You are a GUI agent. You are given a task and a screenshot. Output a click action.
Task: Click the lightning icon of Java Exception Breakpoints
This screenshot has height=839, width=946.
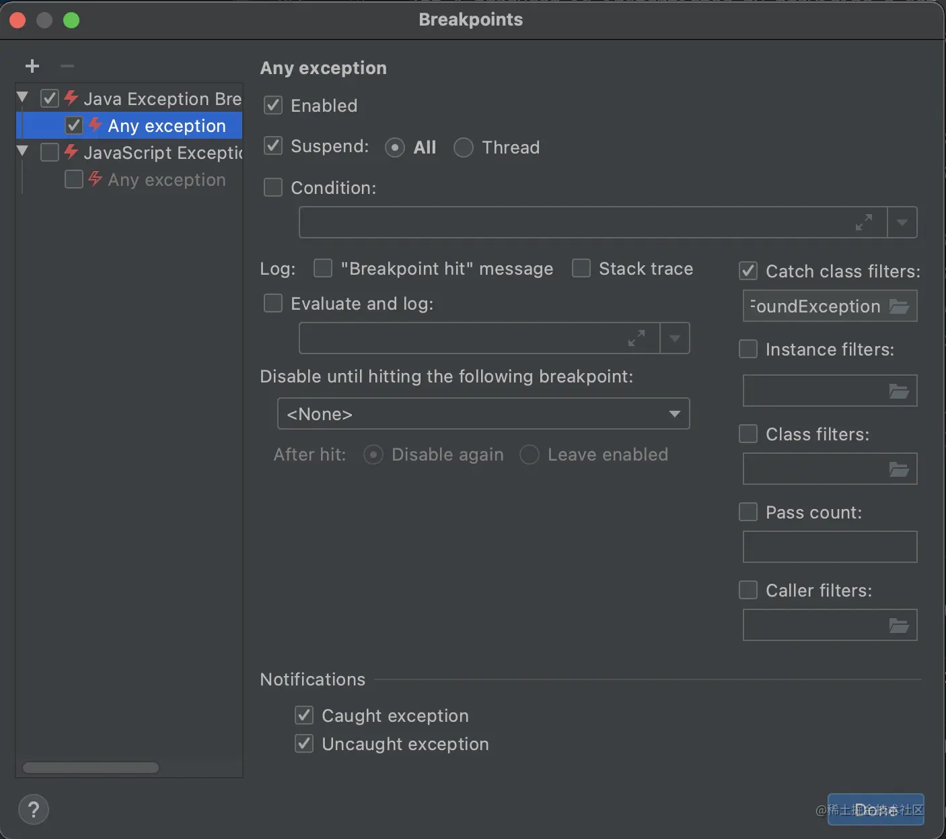point(71,98)
